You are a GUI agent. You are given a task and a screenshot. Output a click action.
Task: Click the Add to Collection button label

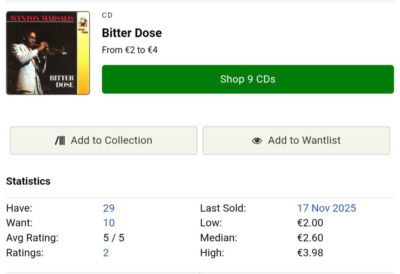click(111, 141)
